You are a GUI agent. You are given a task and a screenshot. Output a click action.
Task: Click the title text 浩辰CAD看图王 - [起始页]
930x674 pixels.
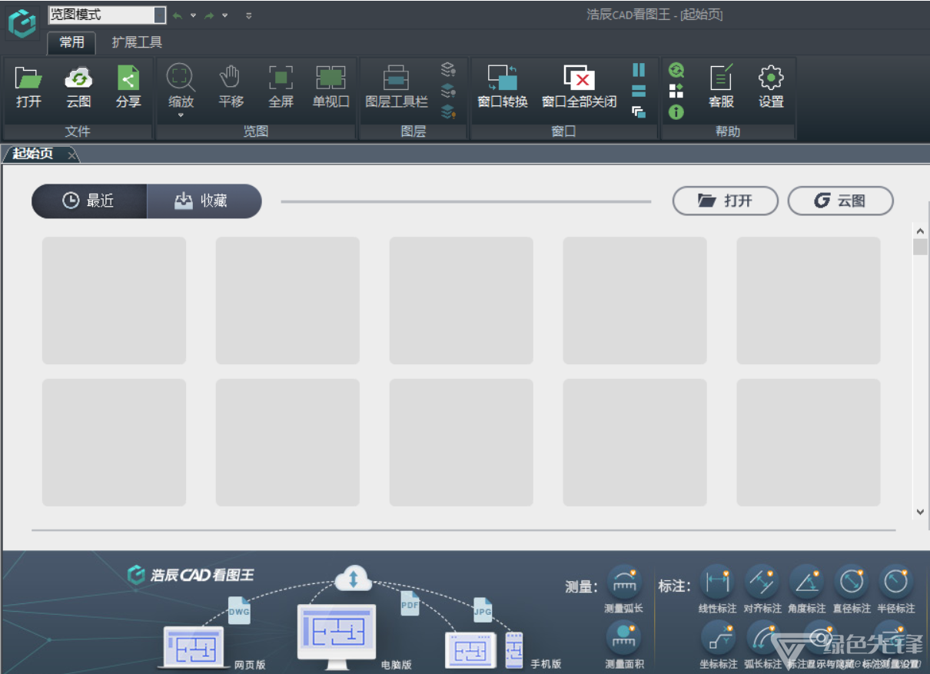pyautogui.click(x=655, y=15)
